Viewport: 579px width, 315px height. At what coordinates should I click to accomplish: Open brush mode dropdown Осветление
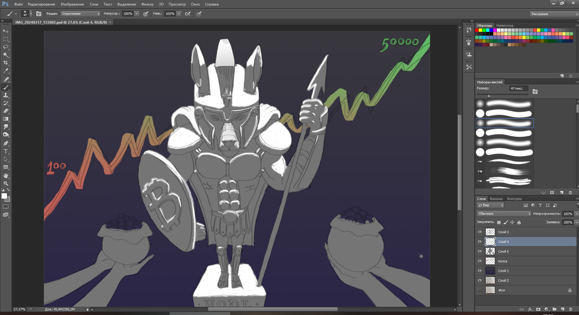tap(80, 14)
